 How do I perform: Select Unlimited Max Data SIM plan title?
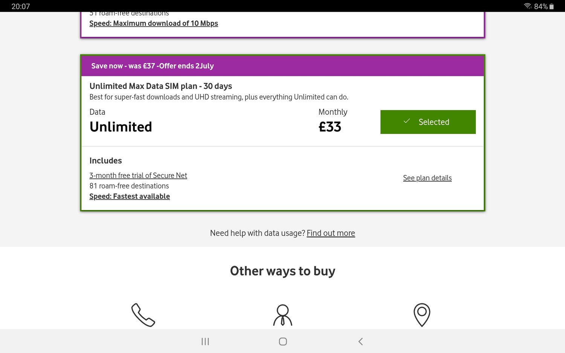pyautogui.click(x=161, y=86)
